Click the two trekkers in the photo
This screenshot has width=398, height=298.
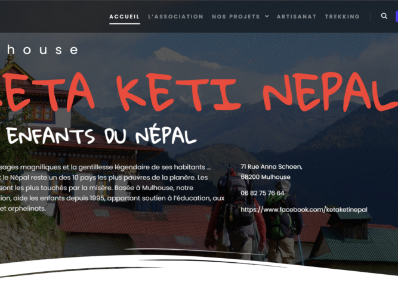(x=255, y=216)
